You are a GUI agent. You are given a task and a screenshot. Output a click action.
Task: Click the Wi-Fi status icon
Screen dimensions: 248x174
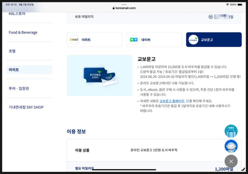pos(227,4)
